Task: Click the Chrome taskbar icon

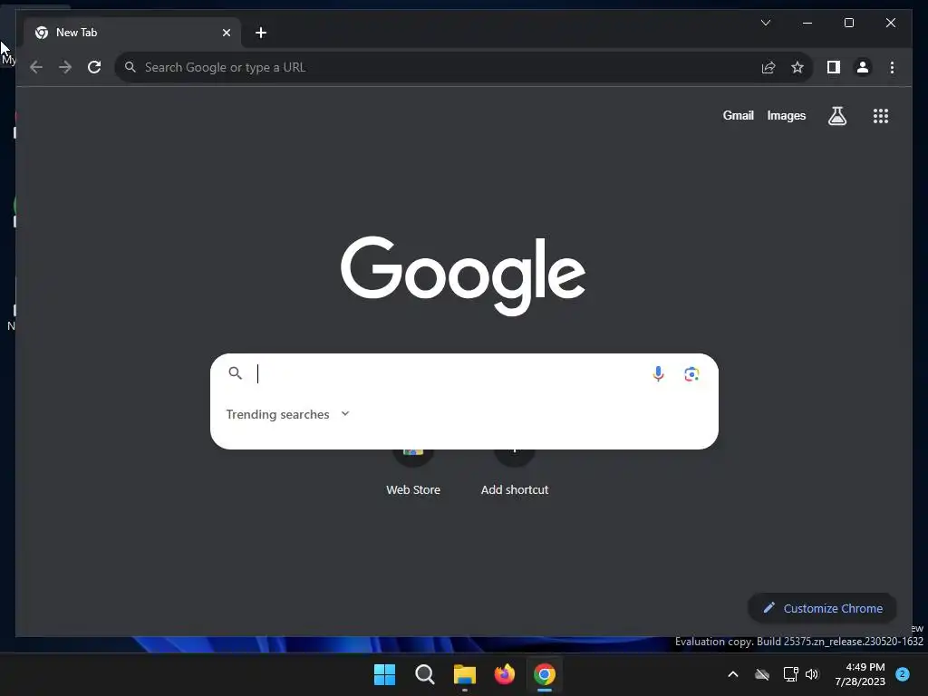Action: (545, 674)
